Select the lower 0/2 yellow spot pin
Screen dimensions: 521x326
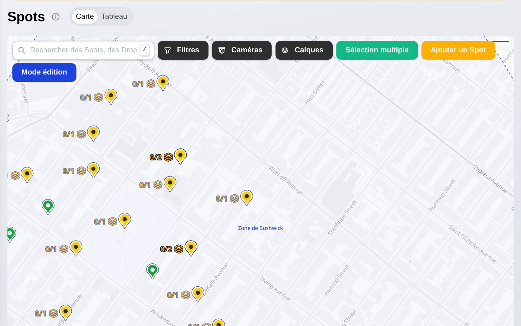click(x=191, y=248)
